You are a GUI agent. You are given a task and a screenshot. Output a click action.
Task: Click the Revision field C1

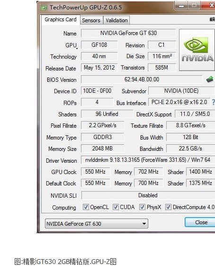(x=161, y=45)
